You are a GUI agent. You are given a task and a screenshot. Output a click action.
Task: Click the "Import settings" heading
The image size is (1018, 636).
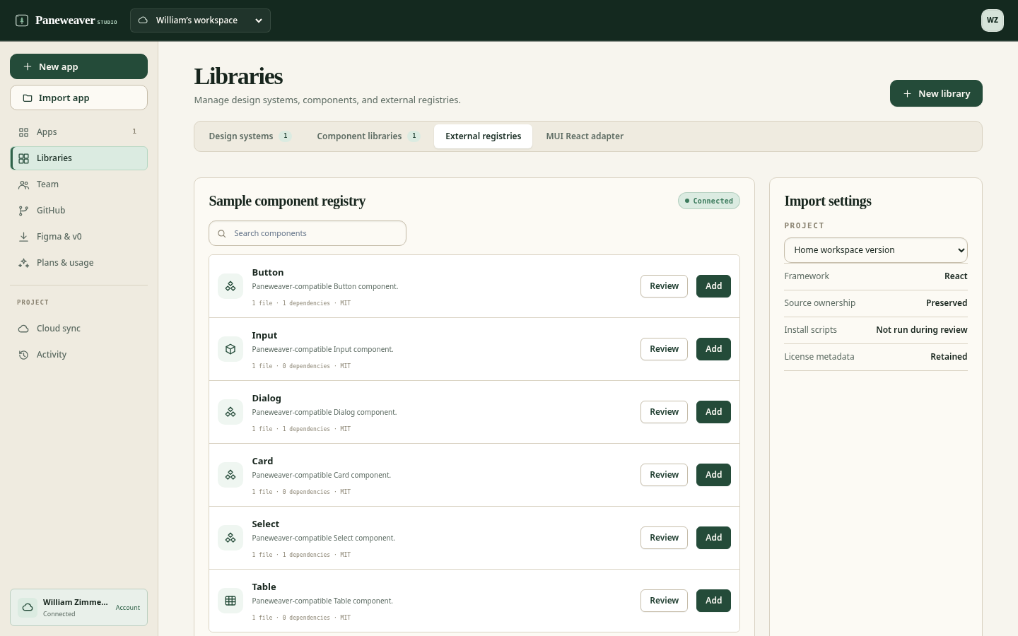coord(828,201)
